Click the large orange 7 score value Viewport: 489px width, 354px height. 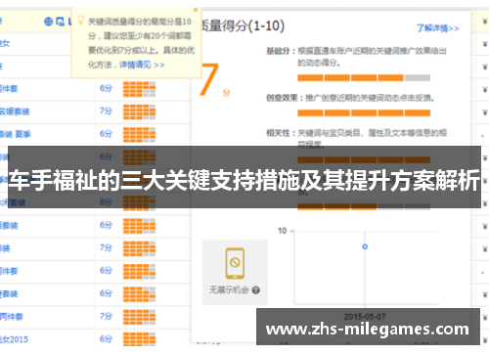[x=209, y=79]
